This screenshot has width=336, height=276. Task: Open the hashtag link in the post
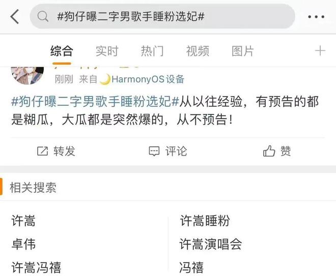pyautogui.click(x=95, y=102)
